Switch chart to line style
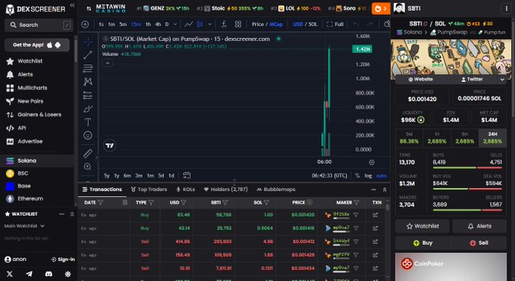Screen dimensions: 515x281 coord(189,24)
